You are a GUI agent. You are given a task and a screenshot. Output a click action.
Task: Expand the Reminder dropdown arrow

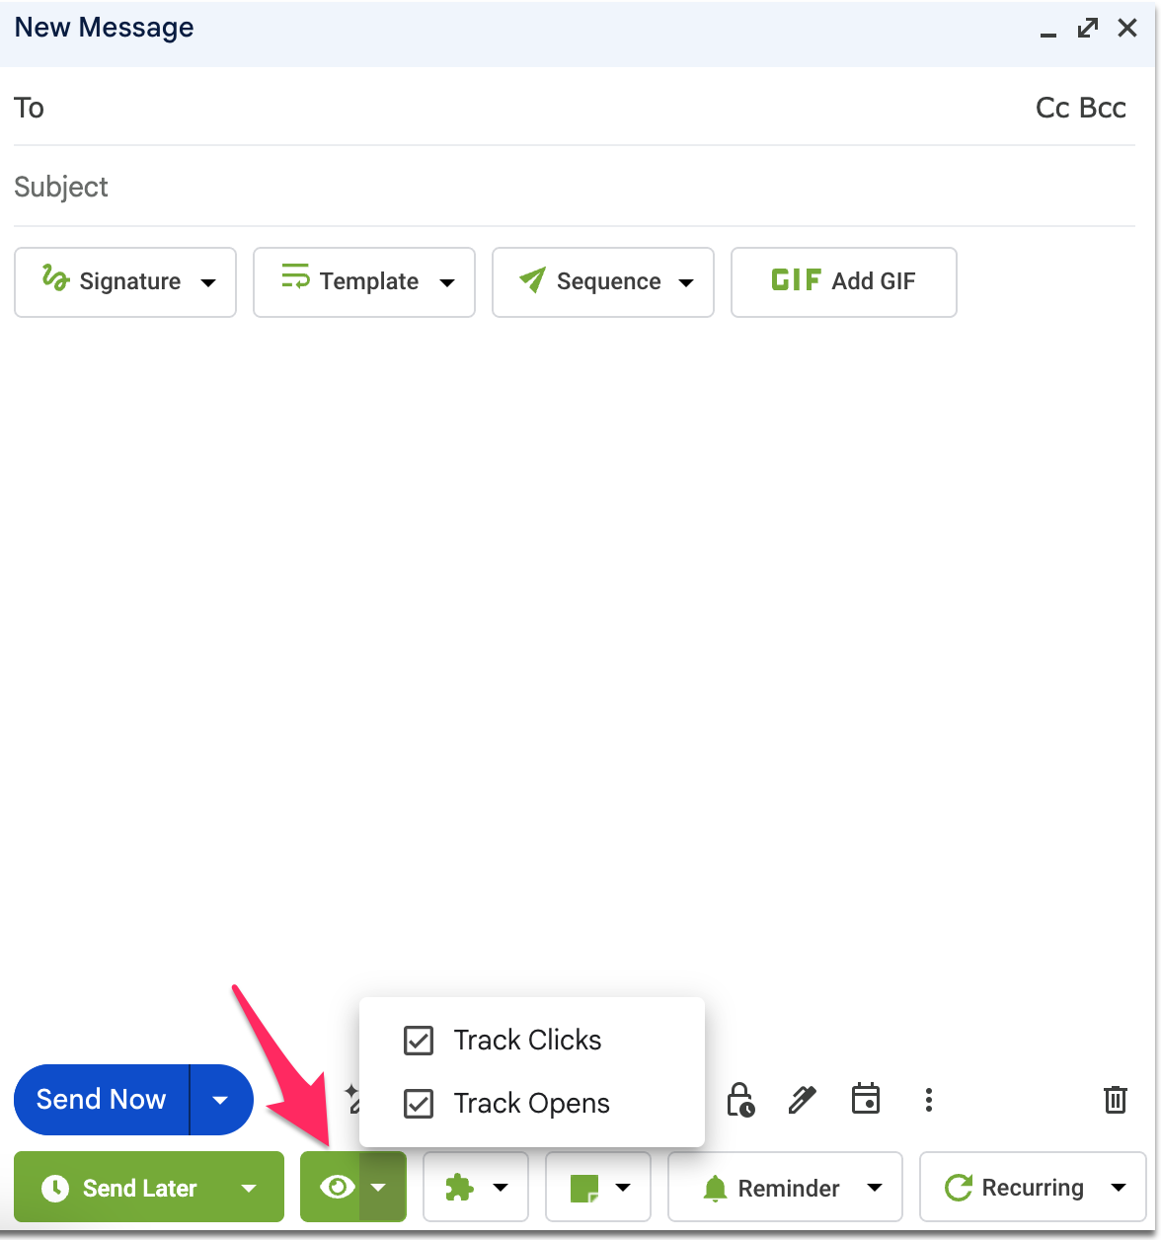(x=875, y=1188)
